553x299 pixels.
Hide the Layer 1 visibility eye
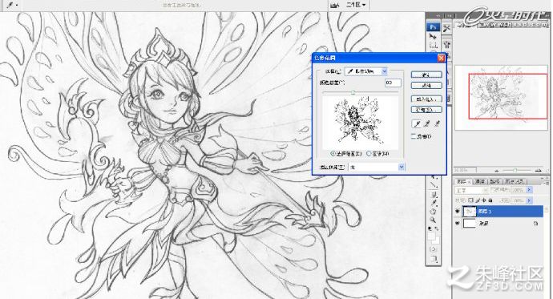(x=458, y=211)
